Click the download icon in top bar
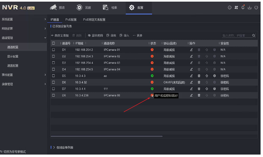 coord(250,8)
